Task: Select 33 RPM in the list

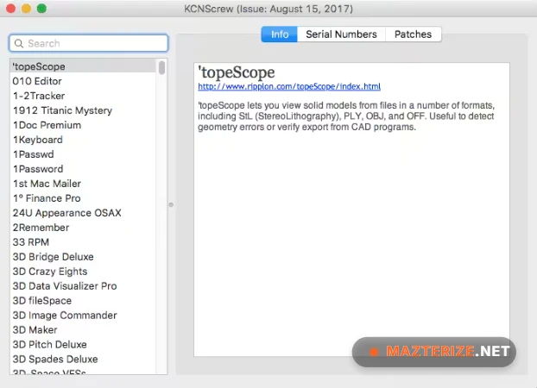Action: [x=83, y=242]
